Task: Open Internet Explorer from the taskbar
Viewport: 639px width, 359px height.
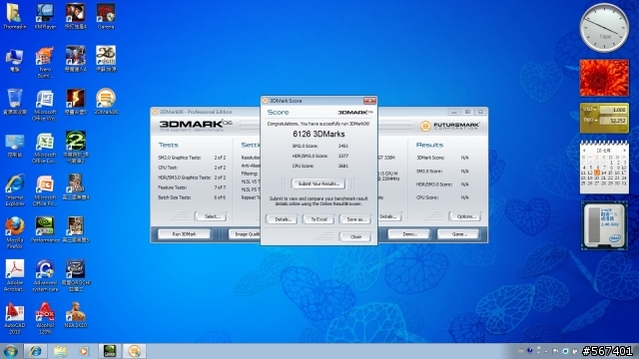Action: click(36, 351)
